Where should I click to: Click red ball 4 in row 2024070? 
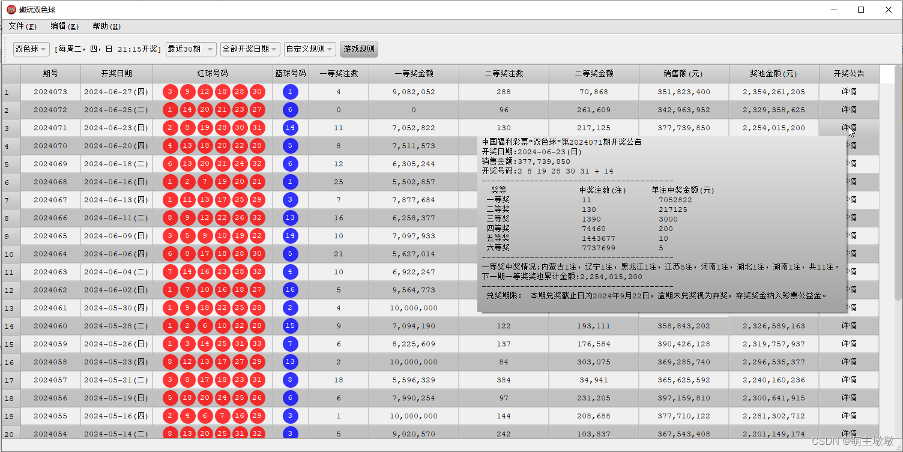click(x=170, y=146)
